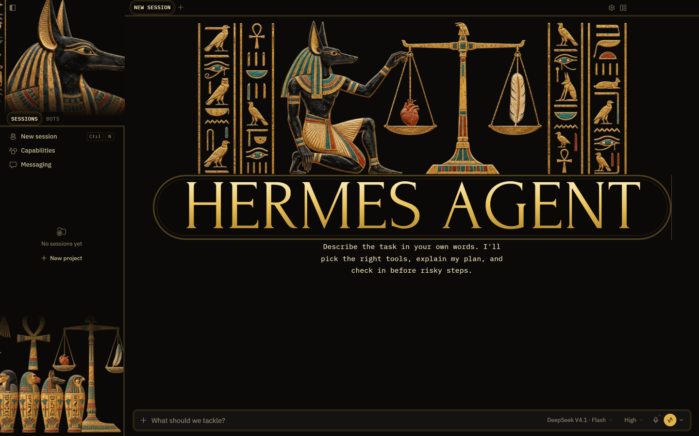Image resolution: width=699 pixels, height=436 pixels.
Task: Click the New session icon
Action: pos(13,137)
